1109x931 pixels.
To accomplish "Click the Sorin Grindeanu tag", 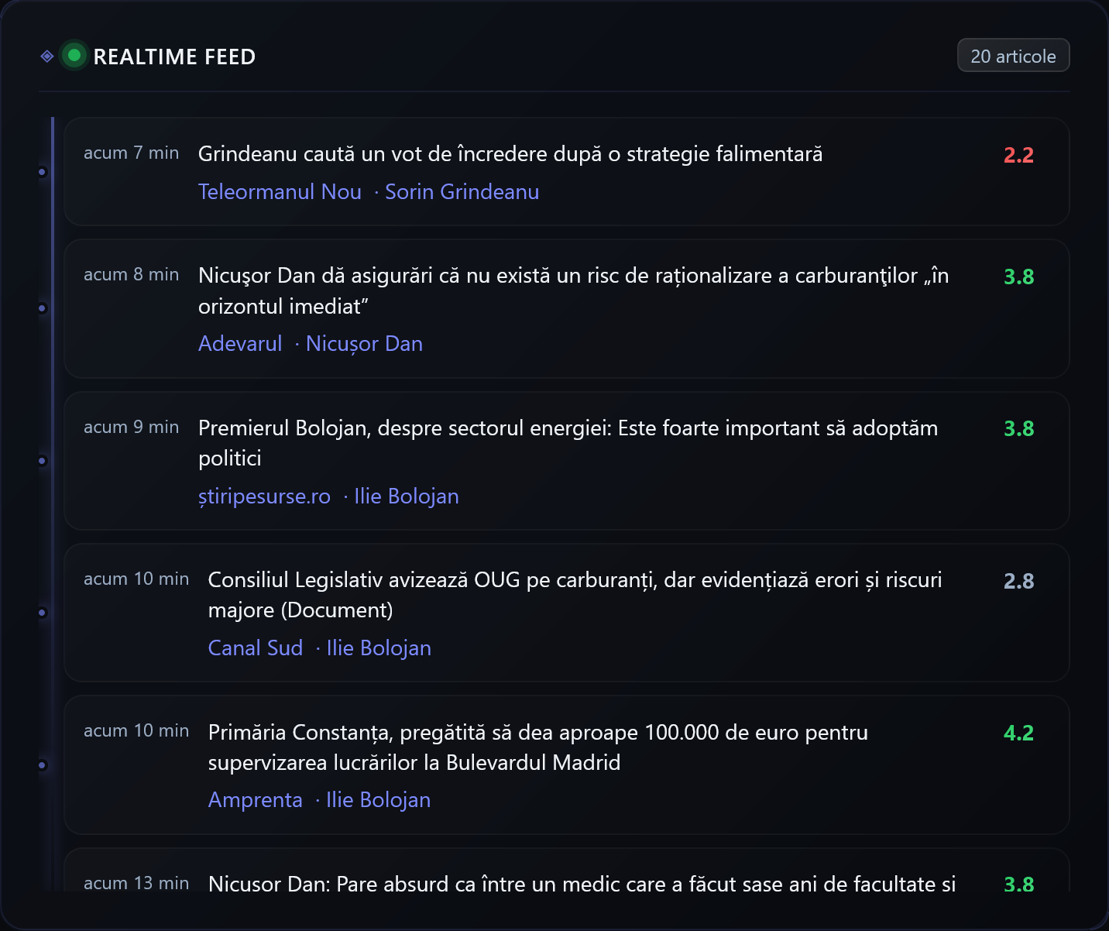I will pyautogui.click(x=462, y=191).
